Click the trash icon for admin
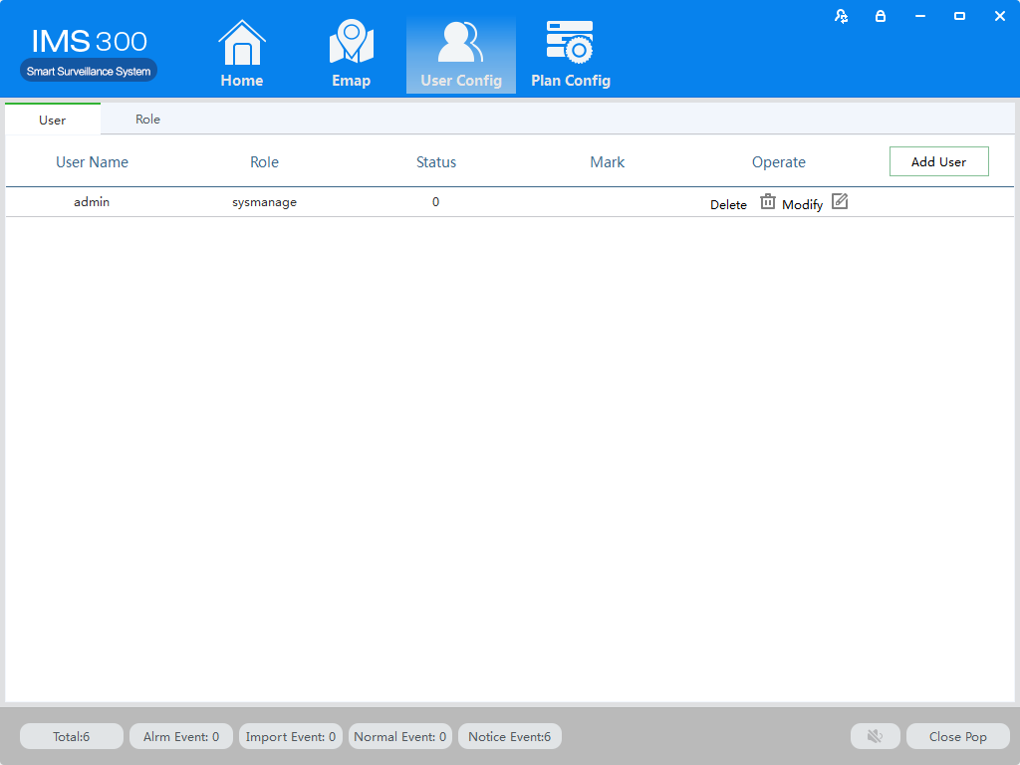The width and height of the screenshot is (1020, 765). 767,202
